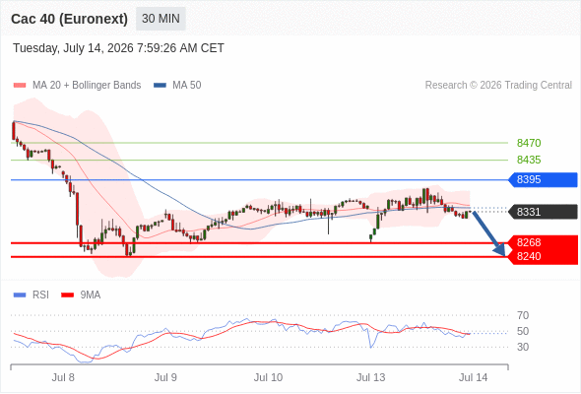Click the RSI 70 axis value
The width and height of the screenshot is (581, 394).
pyautogui.click(x=523, y=315)
